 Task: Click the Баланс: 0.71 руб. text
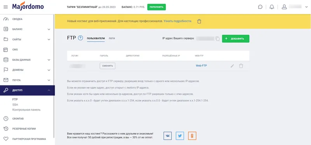(x=133, y=7)
